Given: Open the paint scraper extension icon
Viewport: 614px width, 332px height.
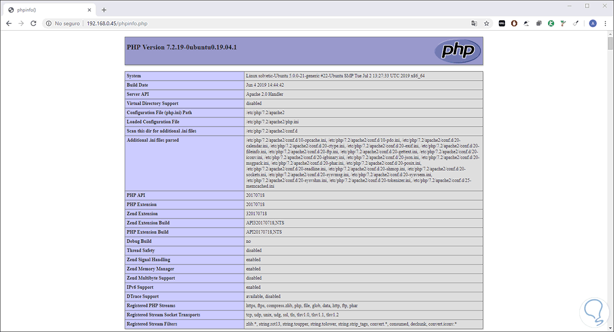Looking at the screenshot, I should [576, 23].
